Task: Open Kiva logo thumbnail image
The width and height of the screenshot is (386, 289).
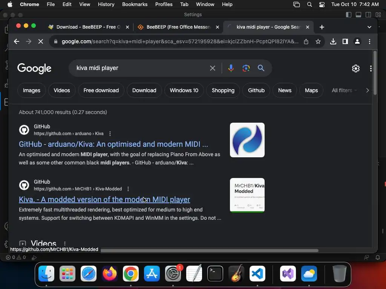Action: 247,140
